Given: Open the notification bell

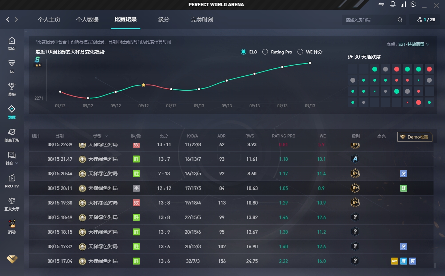Looking at the screenshot, I should (x=393, y=5).
